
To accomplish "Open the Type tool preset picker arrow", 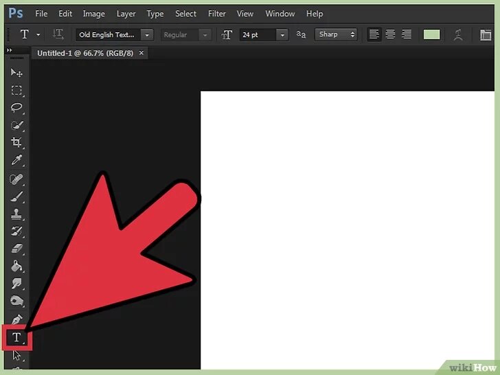I will click(38, 34).
